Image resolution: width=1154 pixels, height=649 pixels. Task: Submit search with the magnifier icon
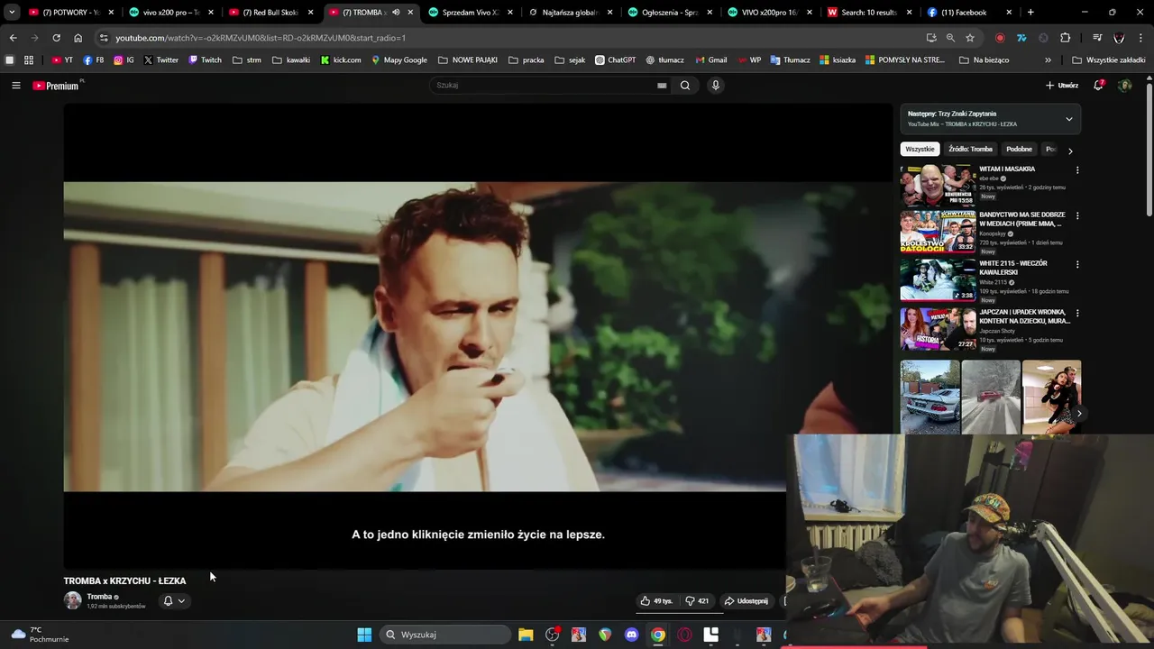pyautogui.click(x=685, y=86)
